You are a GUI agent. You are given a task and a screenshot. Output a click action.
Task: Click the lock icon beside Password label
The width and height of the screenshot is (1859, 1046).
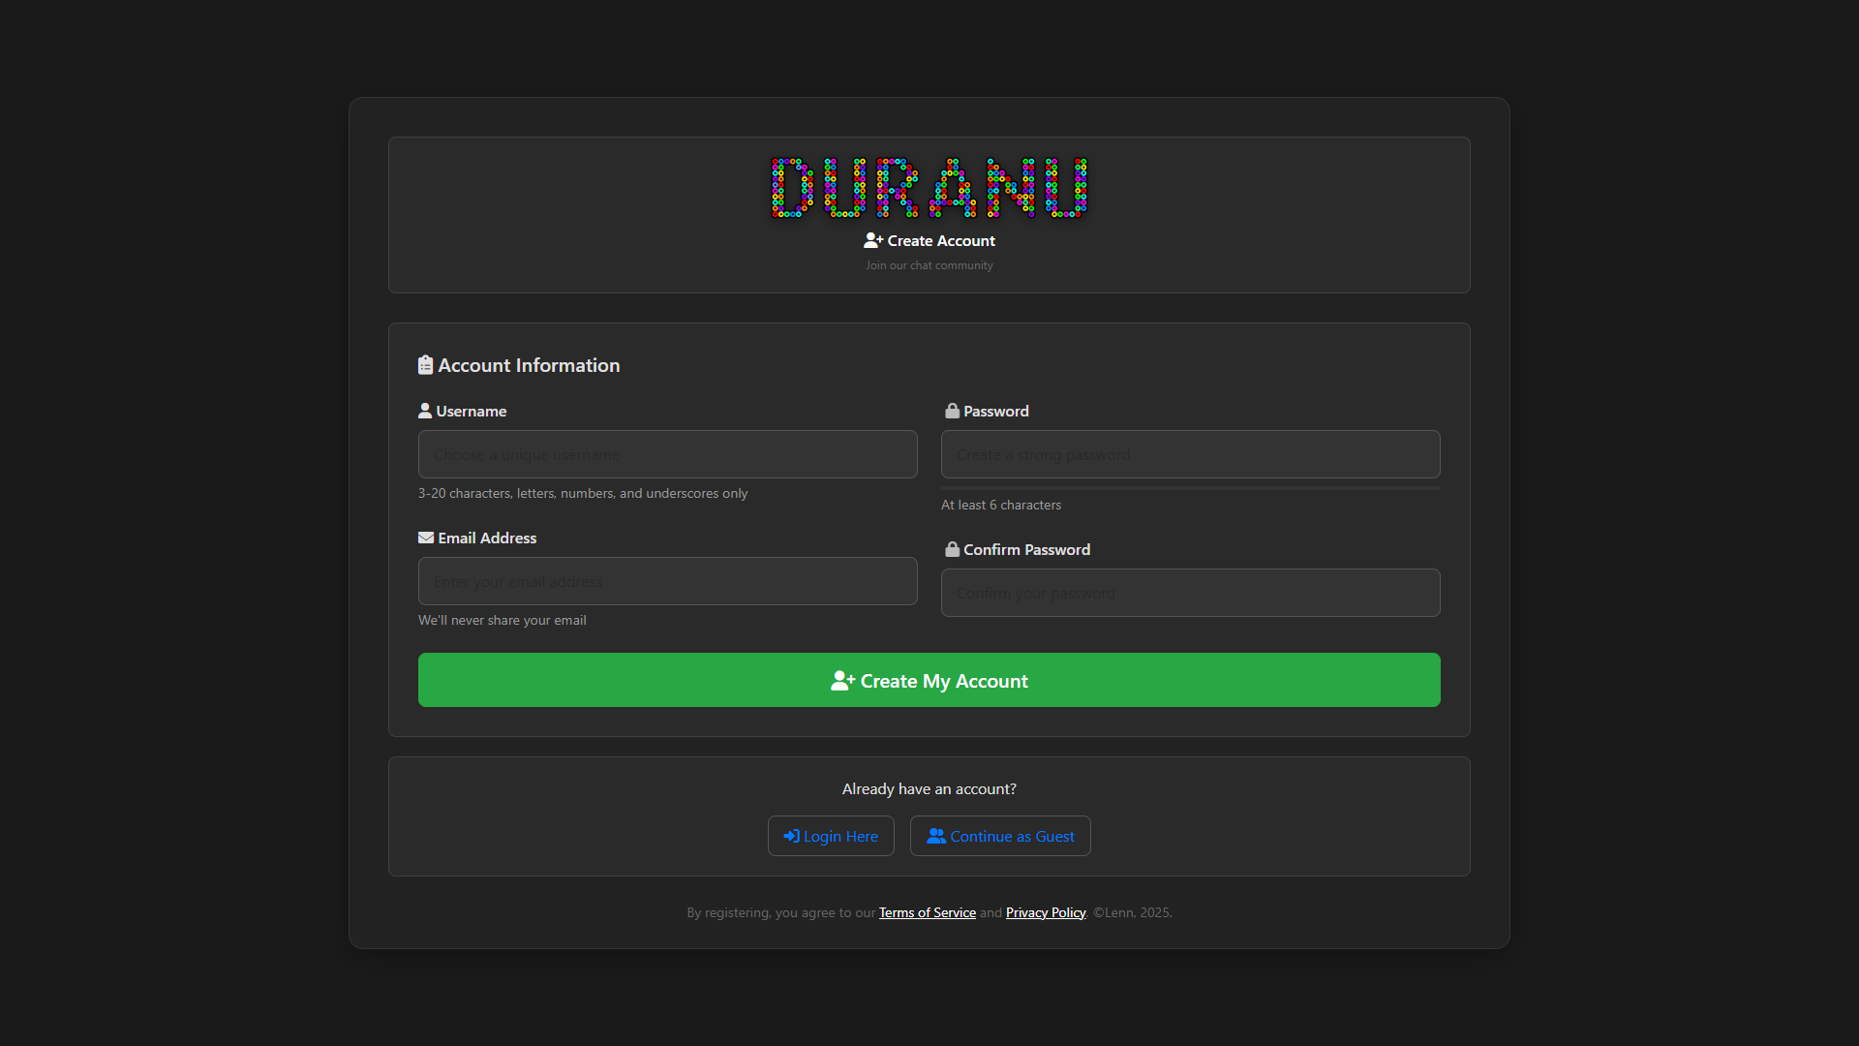coord(952,411)
